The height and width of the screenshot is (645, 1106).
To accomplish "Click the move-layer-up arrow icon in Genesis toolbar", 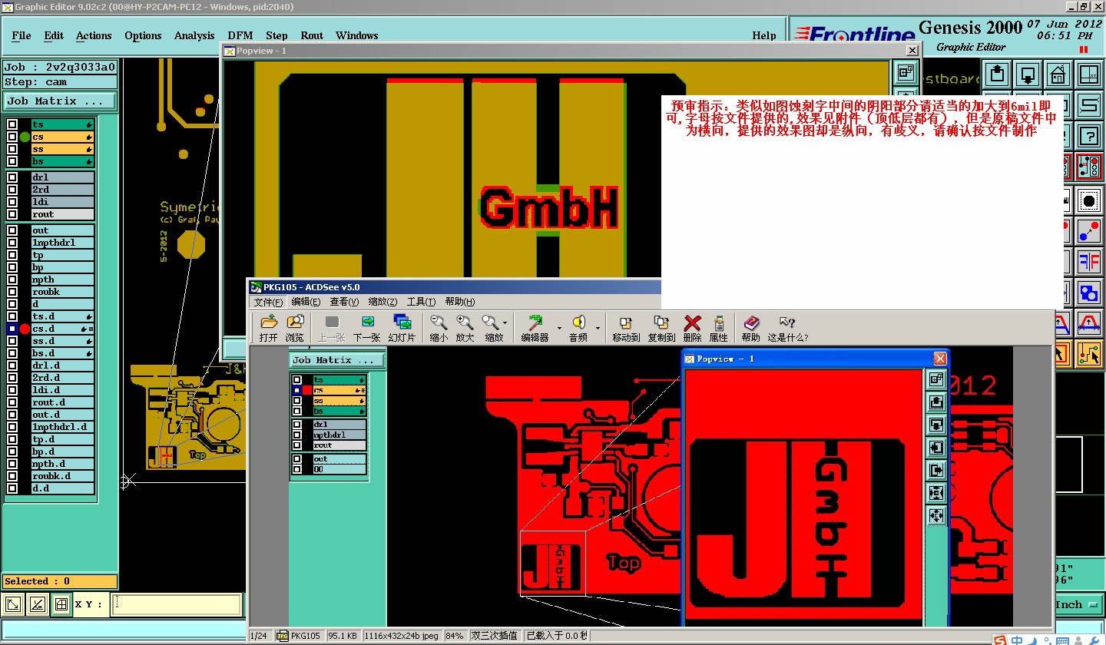I will [x=997, y=75].
